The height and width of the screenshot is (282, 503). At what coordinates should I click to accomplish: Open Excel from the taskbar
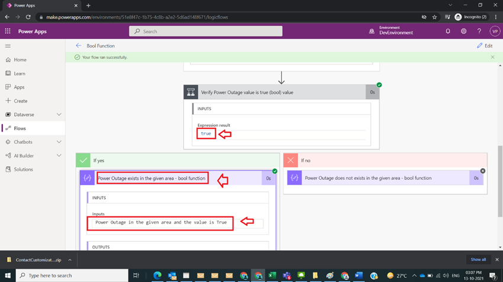tap(272, 276)
